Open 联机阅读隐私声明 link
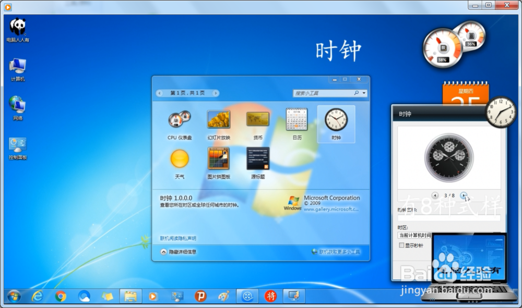Screen dimensions: 522x308 (178, 238)
